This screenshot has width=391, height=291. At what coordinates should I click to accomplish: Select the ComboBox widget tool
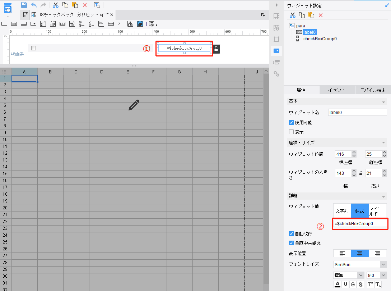pos(33,24)
